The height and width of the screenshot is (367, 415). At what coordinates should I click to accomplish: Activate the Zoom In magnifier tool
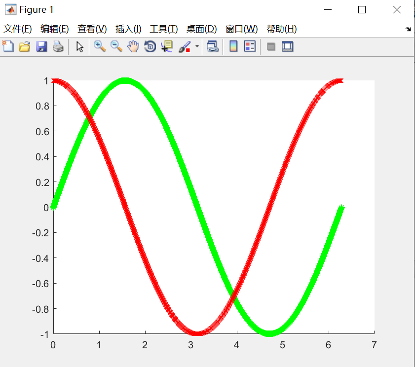pos(100,46)
